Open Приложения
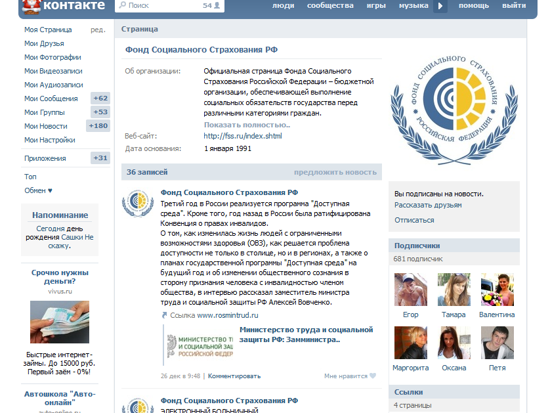550x413 pixels. [x=45, y=158]
